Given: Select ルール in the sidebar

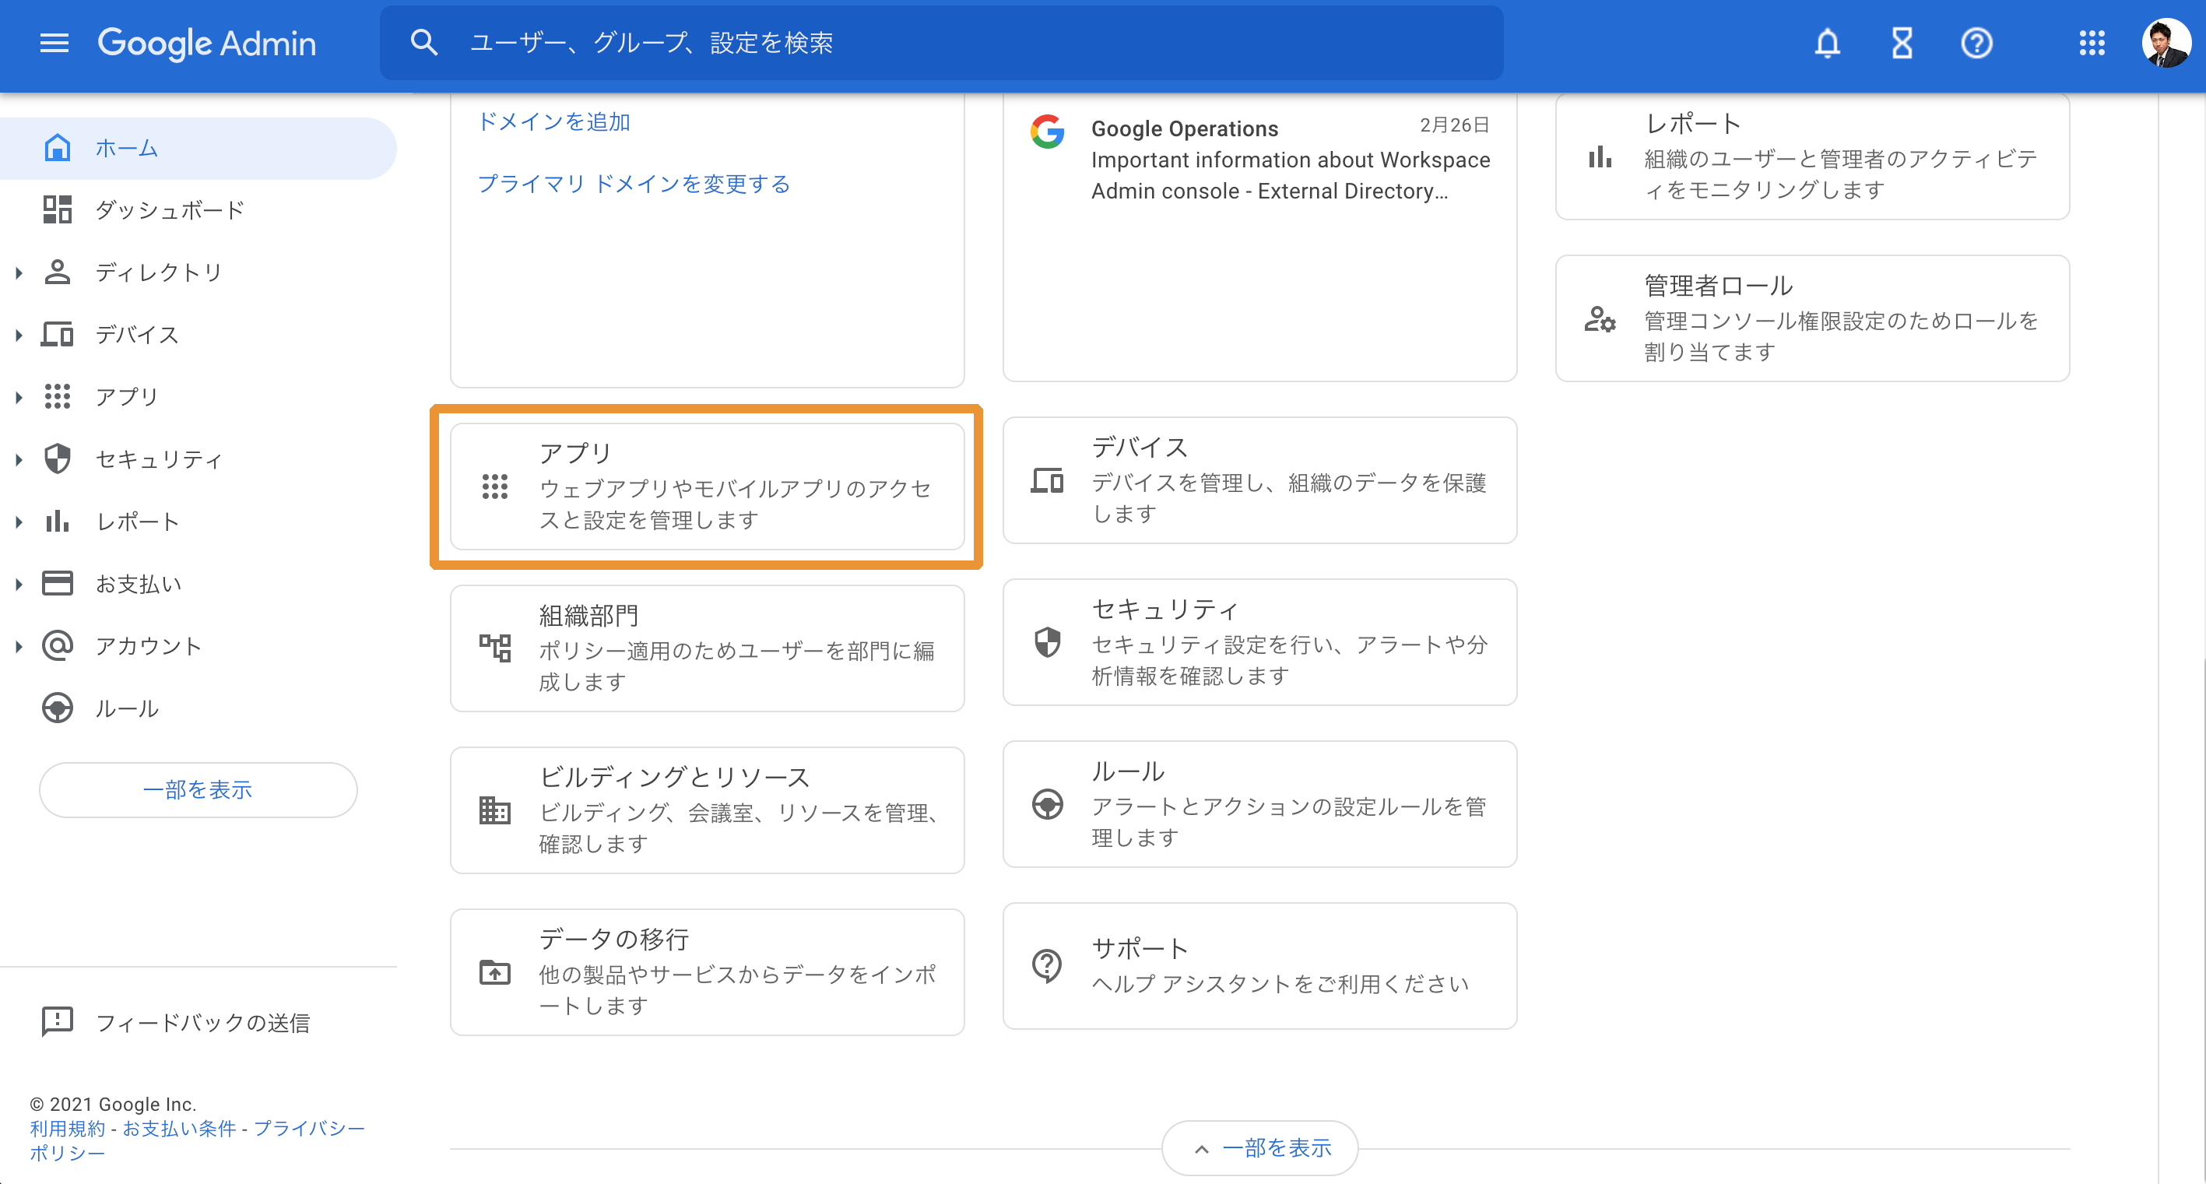Looking at the screenshot, I should [x=198, y=709].
